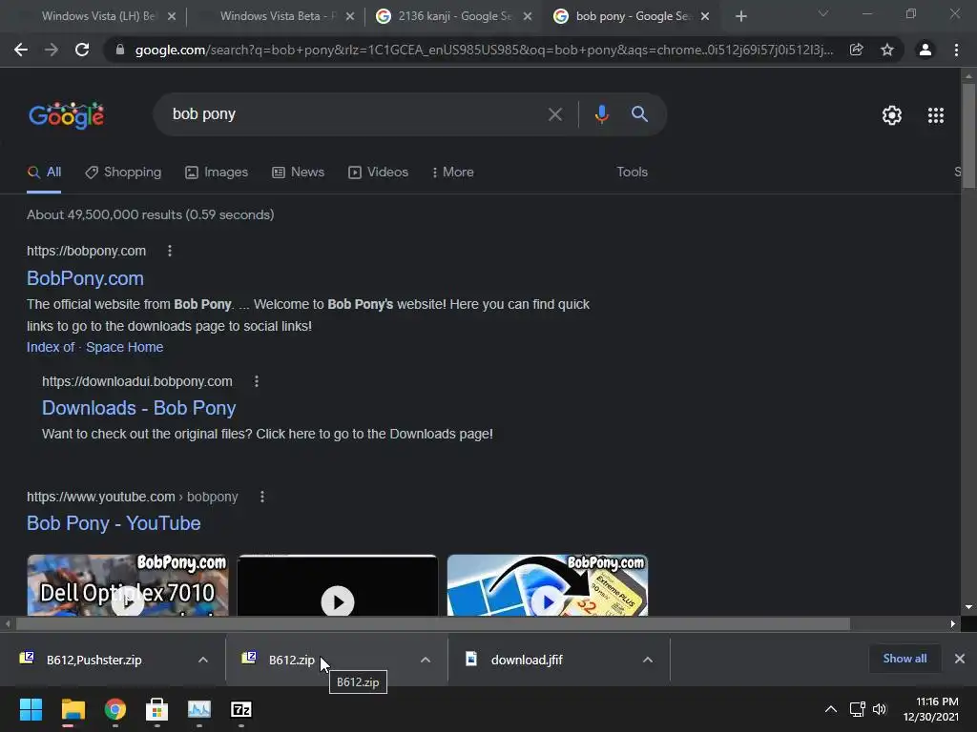The height and width of the screenshot is (732, 977).
Task: Start voice search with the microphone
Action: [601, 114]
